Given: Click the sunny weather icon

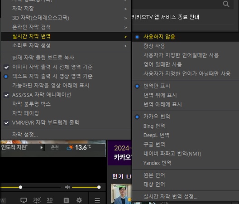Looking at the screenshot, I should [x=70, y=147].
